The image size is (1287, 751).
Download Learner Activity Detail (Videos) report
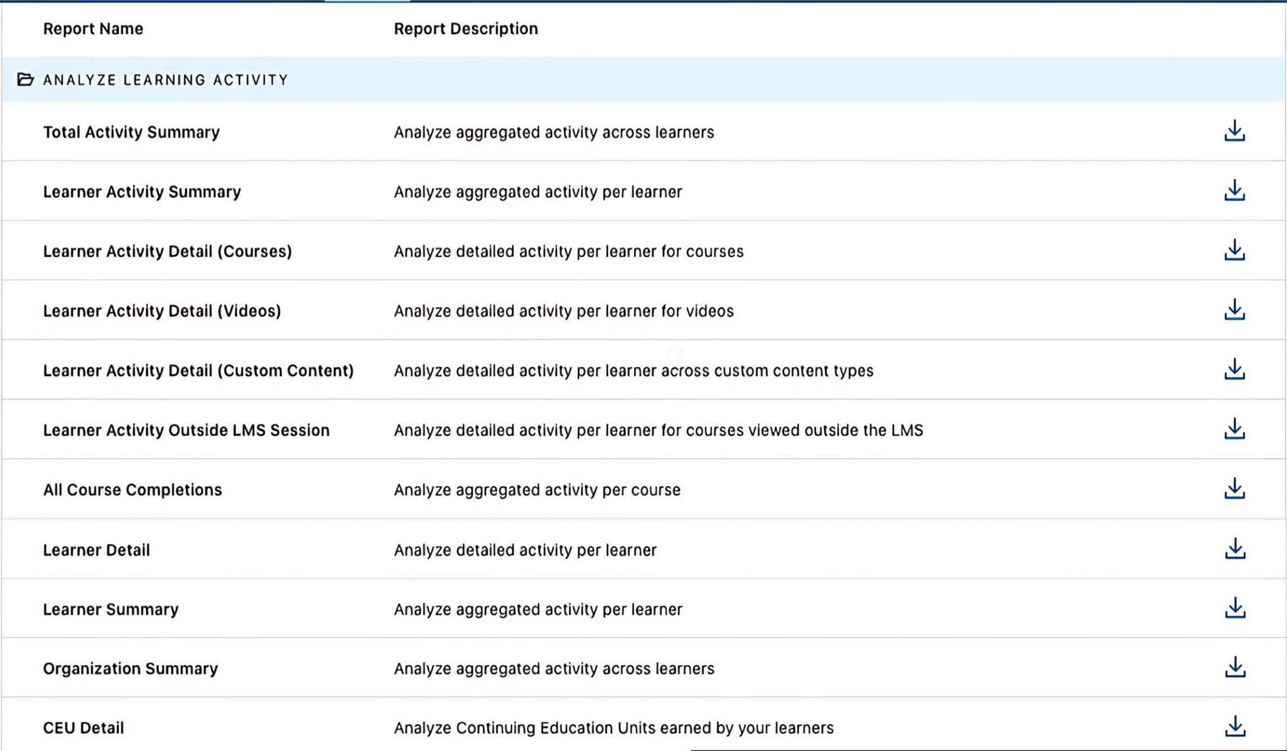1234,310
